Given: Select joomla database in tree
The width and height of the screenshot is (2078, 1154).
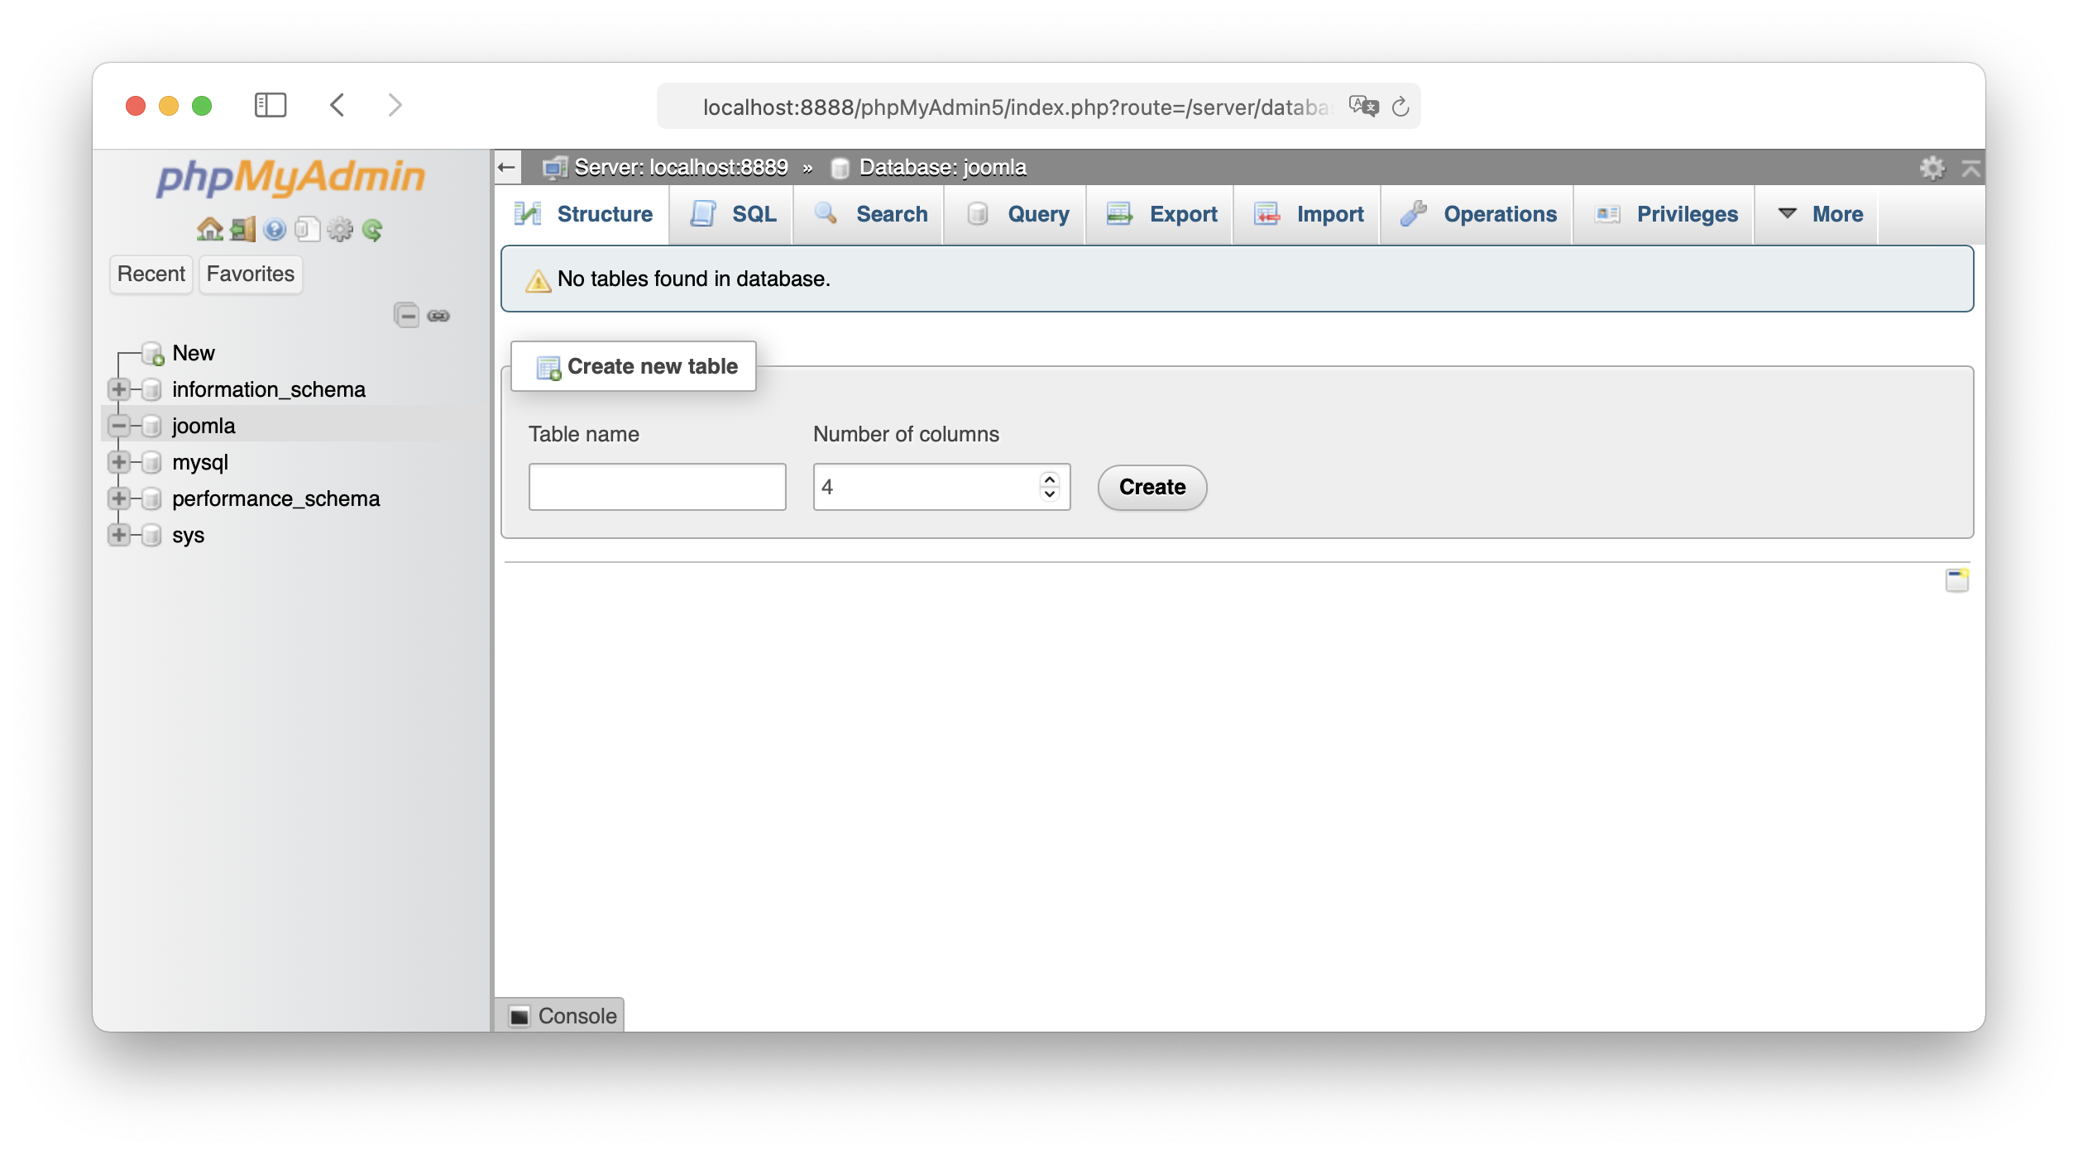Looking at the screenshot, I should point(203,426).
